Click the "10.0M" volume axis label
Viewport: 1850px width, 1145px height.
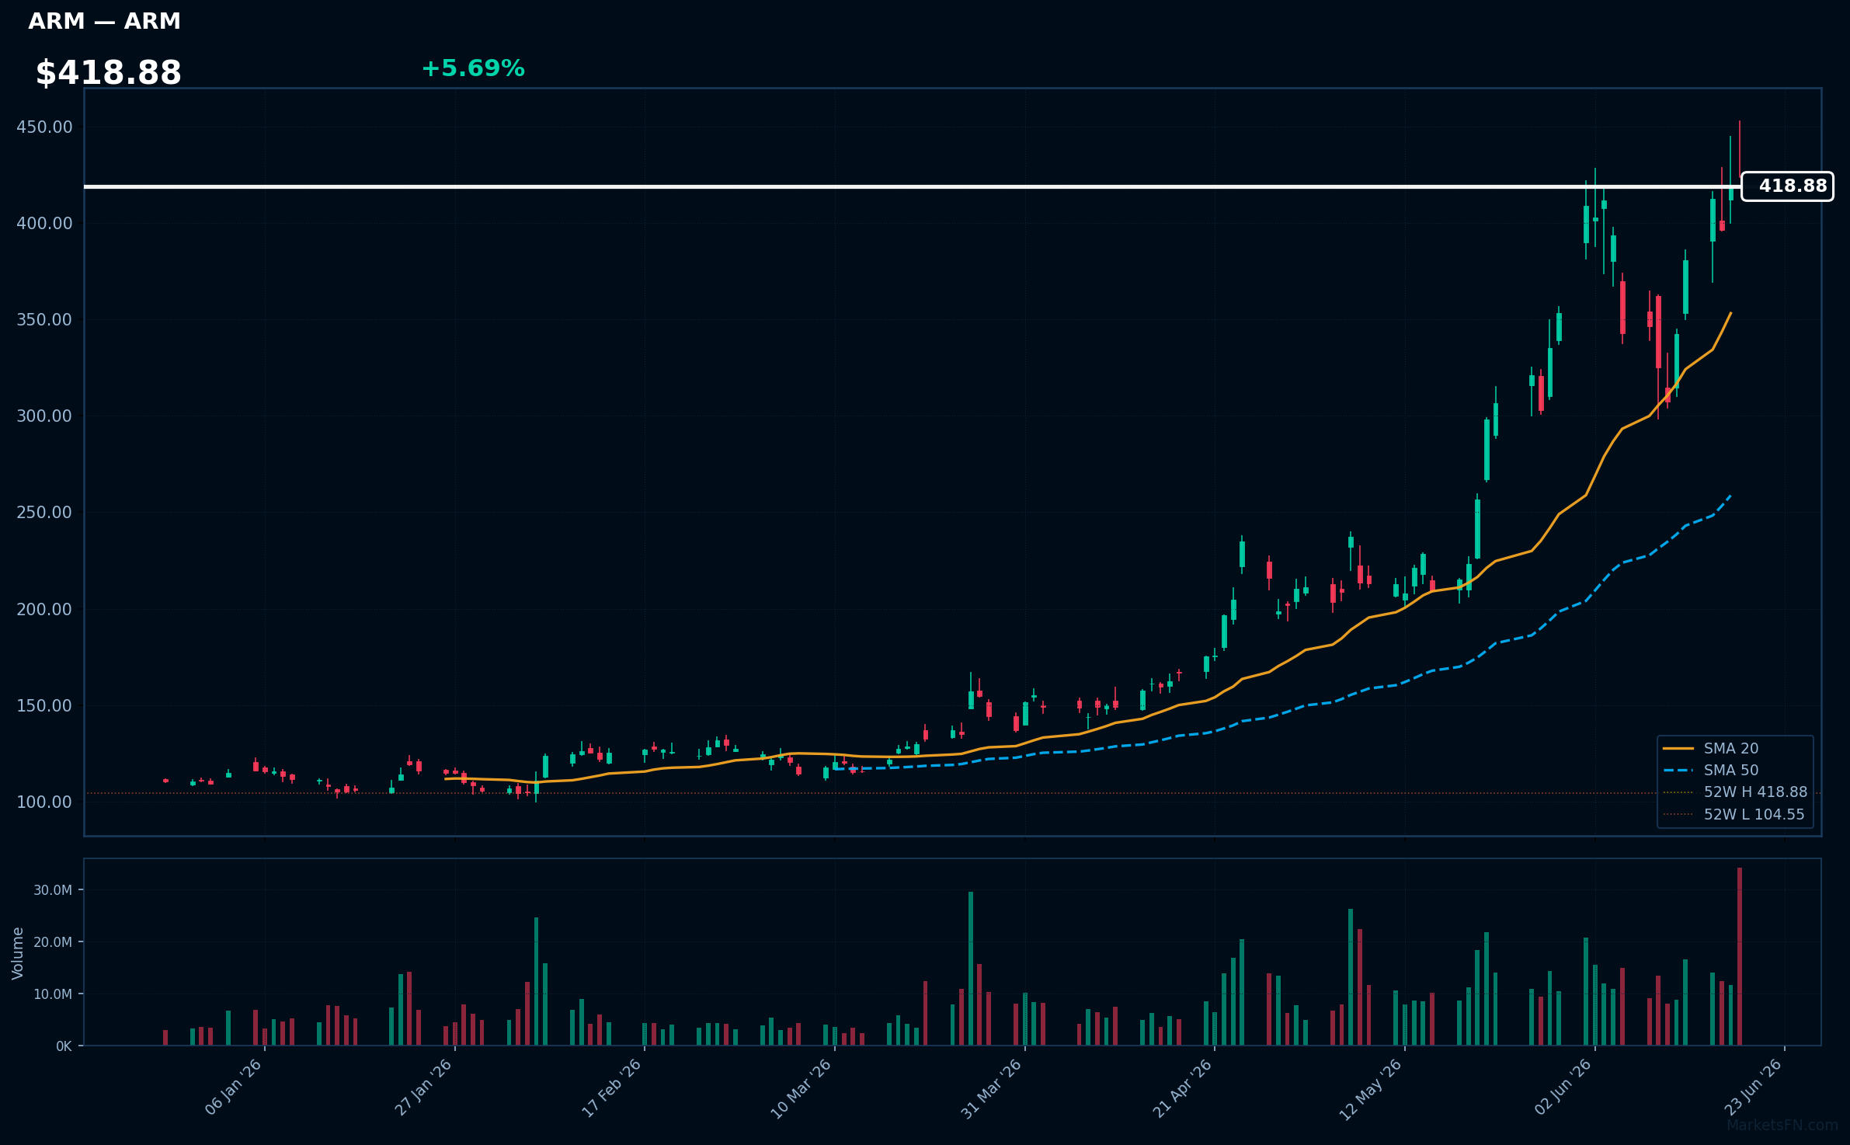52,994
